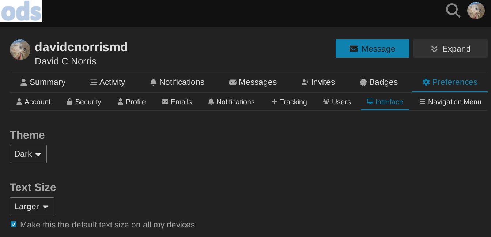This screenshot has height=237, width=491.
Task: Open the Theme dropdown showing Dark
Action: 28,154
